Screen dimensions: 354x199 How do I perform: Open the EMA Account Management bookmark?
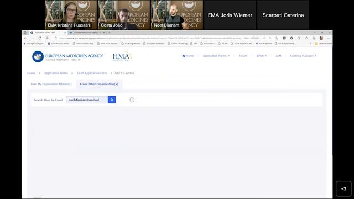[59, 43]
